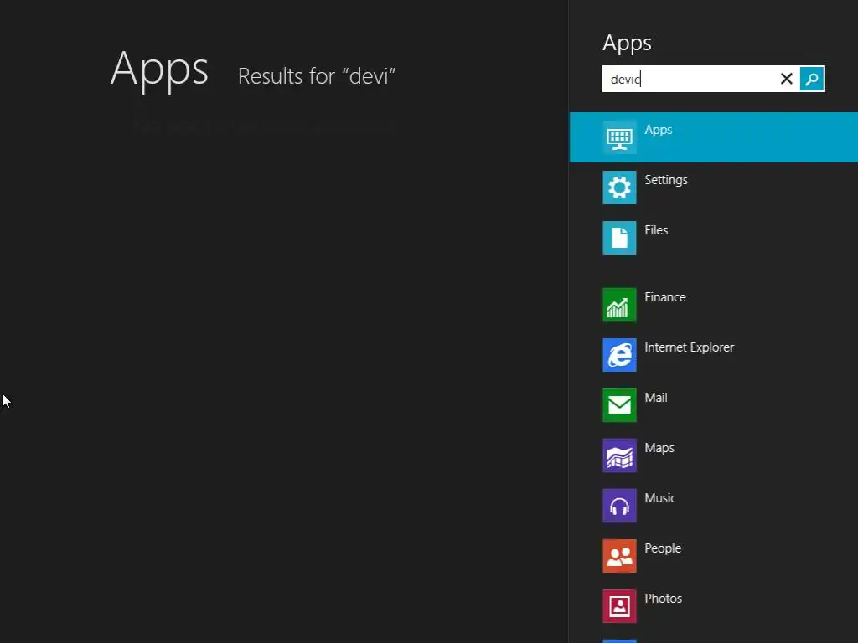Screen dimensions: 858x643
Task: Search within Mail label
Action: (655, 398)
